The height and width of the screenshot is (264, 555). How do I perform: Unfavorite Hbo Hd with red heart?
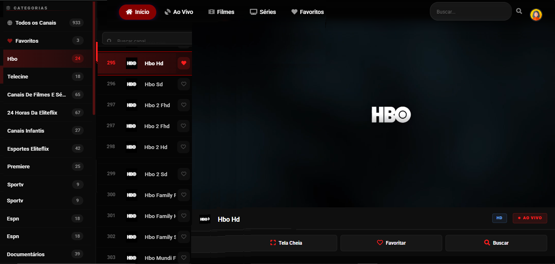184,63
